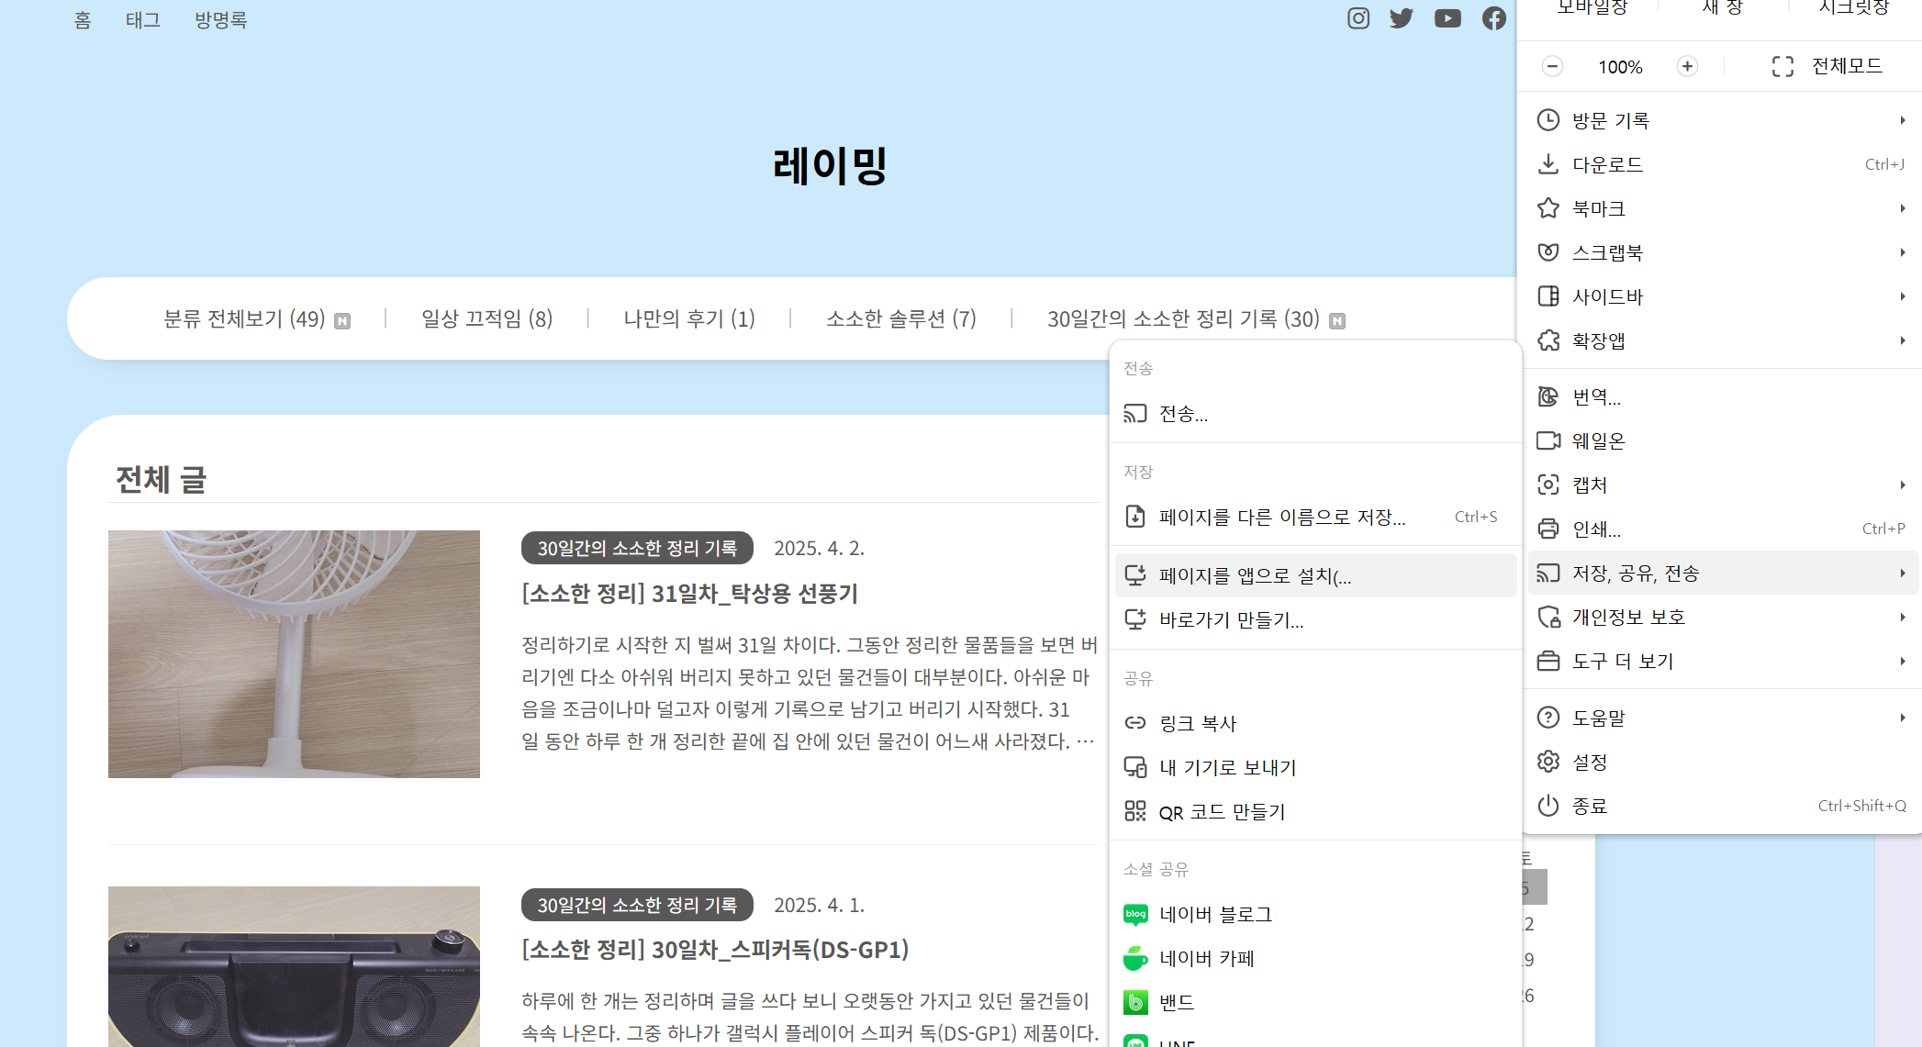Click the 북마크 star icon
Image resolution: width=1922 pixels, height=1047 pixels.
coord(1548,208)
